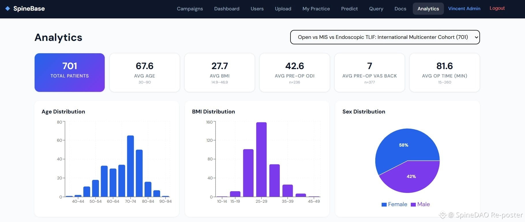This screenshot has height=222, width=525.
Task: Click the blue Female legend swatch
Action: click(x=384, y=204)
